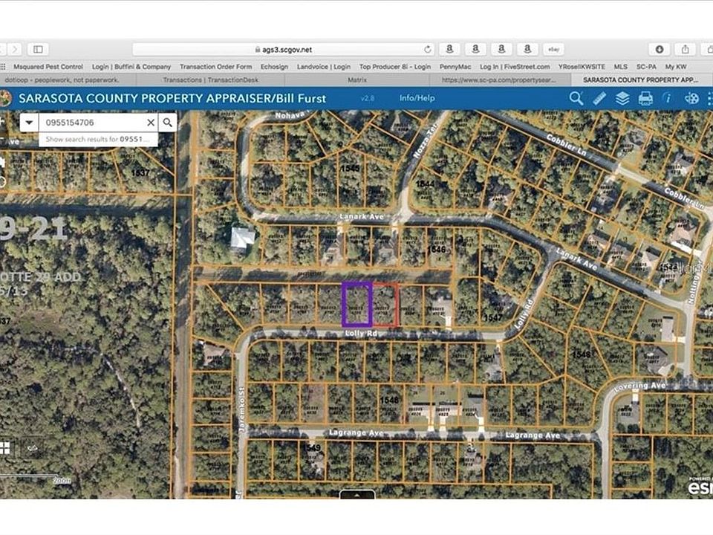Switch to the dotloop browser tab
713x535 pixels.
point(68,80)
